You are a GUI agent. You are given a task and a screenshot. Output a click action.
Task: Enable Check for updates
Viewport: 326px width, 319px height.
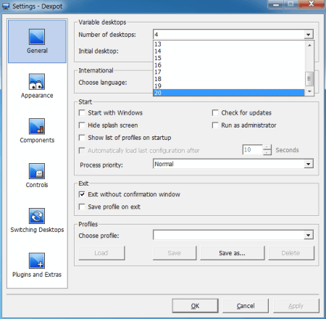pos(215,113)
